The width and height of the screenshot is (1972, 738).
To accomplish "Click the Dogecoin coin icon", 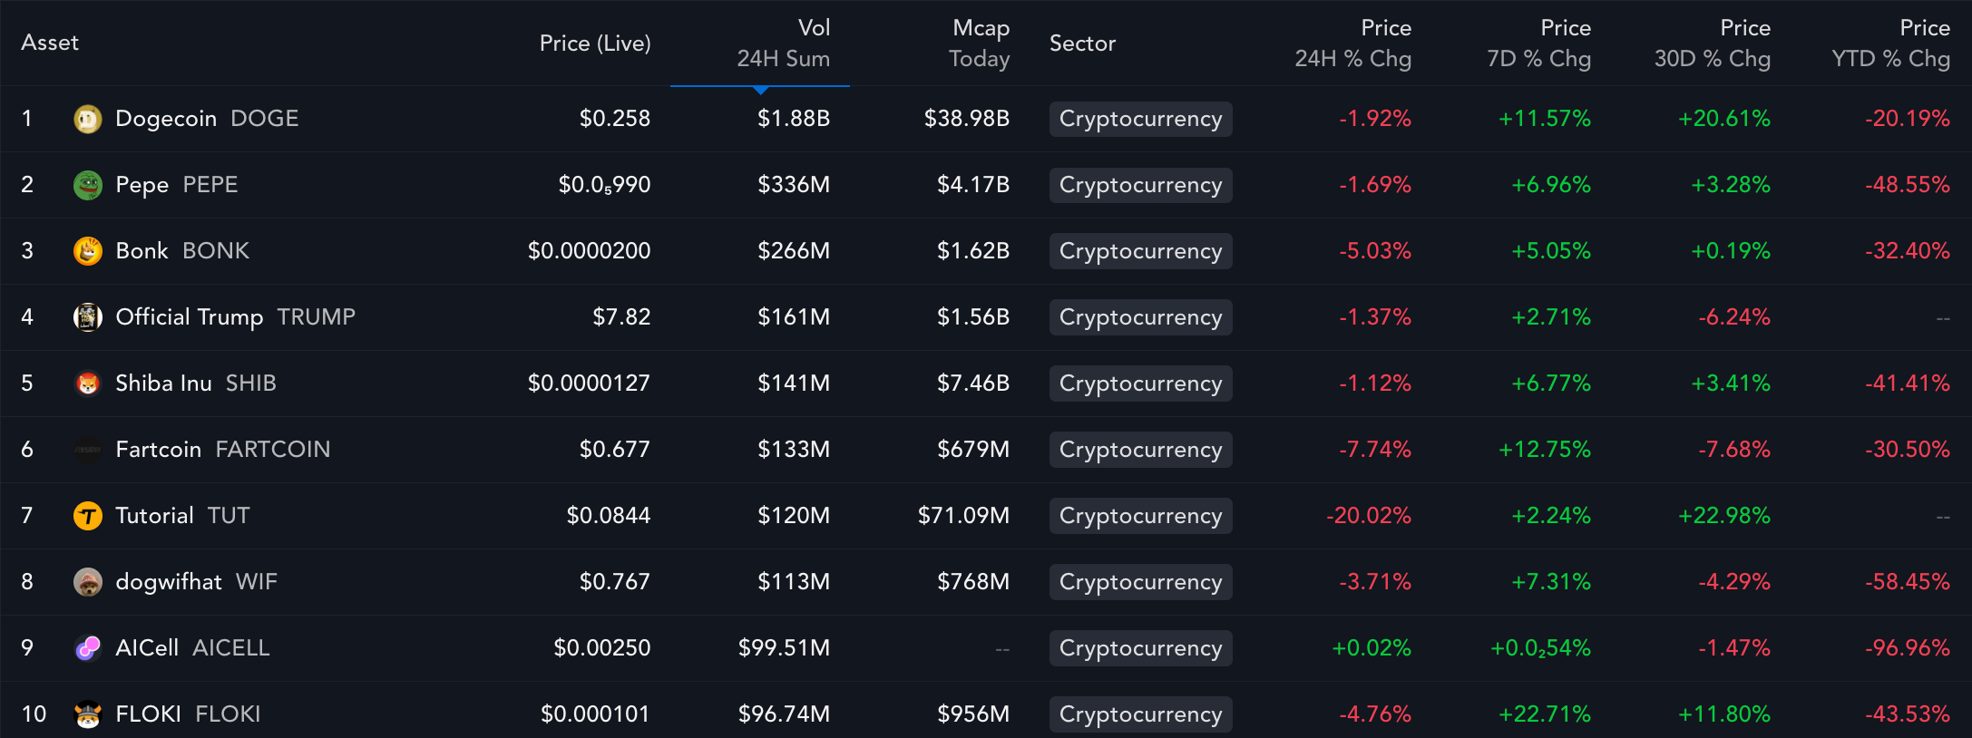I will point(88,119).
